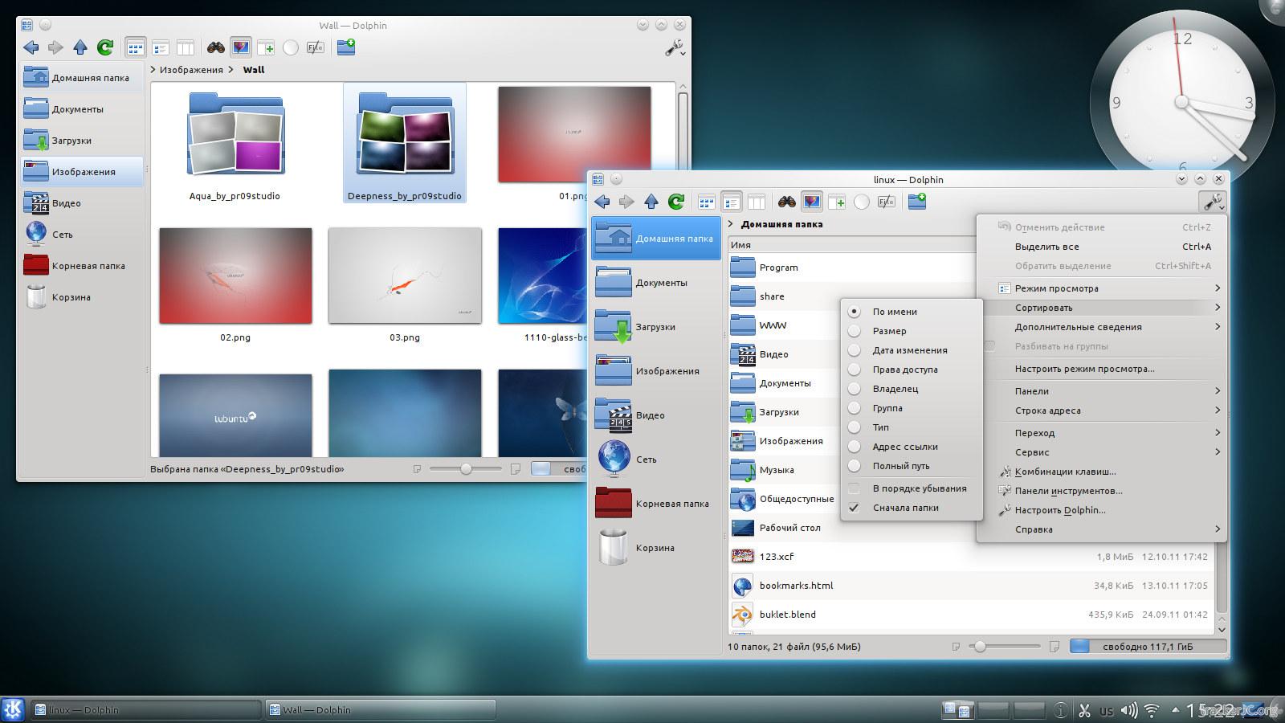This screenshot has width=1285, height=723.
Task: Click the up arrow in linux window toolbar
Action: click(x=651, y=202)
